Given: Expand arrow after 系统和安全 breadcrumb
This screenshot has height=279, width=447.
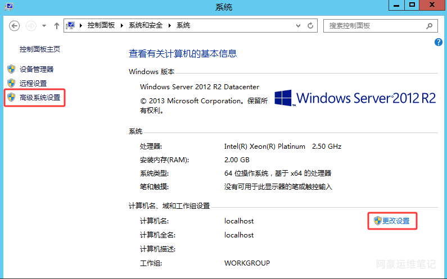Looking at the screenshot, I should [x=170, y=26].
